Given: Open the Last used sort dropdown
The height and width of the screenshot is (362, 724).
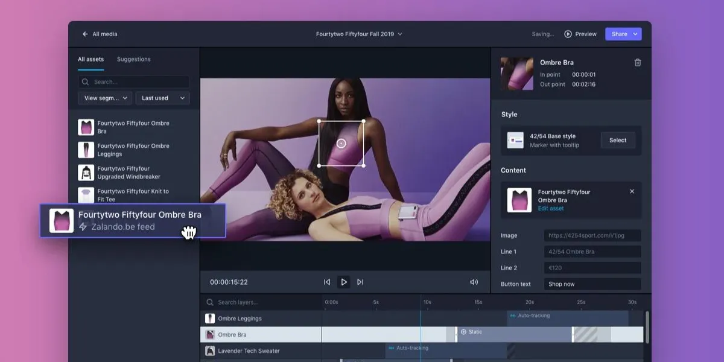Looking at the screenshot, I should (x=162, y=98).
